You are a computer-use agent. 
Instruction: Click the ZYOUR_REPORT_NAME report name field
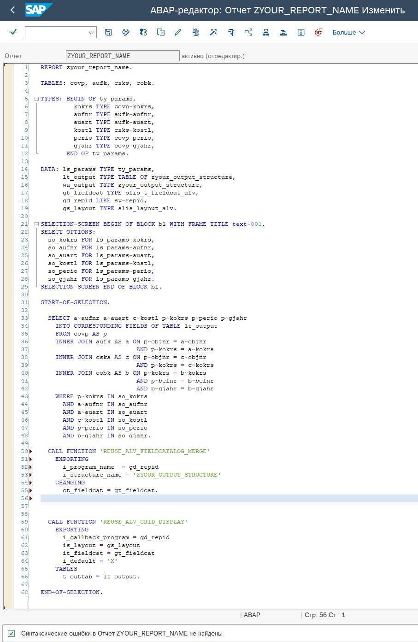tap(123, 56)
